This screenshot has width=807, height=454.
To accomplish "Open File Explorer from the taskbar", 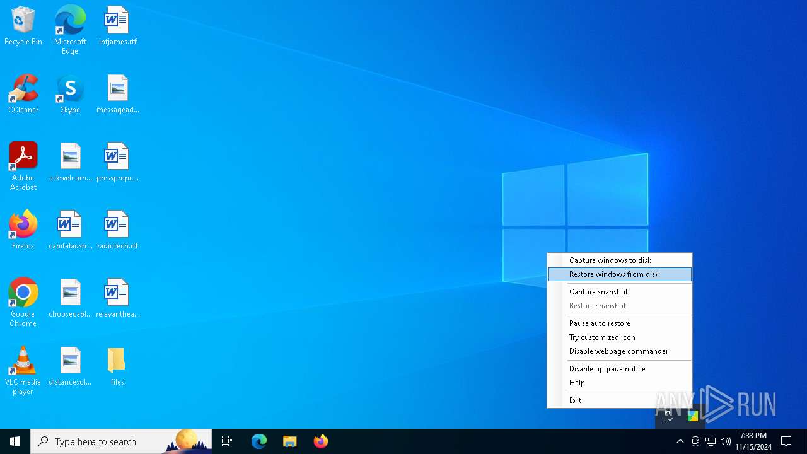I will (x=290, y=441).
